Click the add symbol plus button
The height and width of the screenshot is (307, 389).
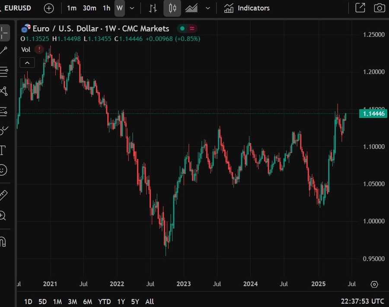click(x=49, y=8)
